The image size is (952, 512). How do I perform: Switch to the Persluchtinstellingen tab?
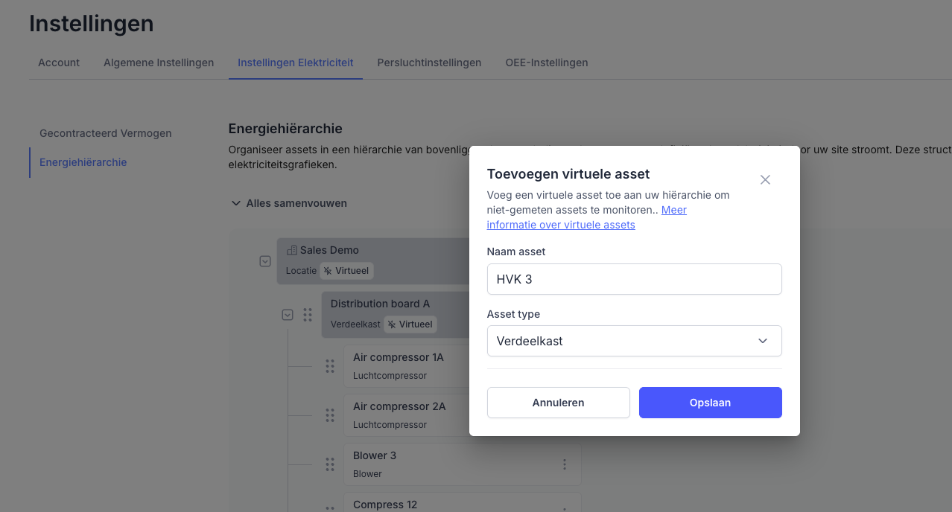[x=429, y=63]
